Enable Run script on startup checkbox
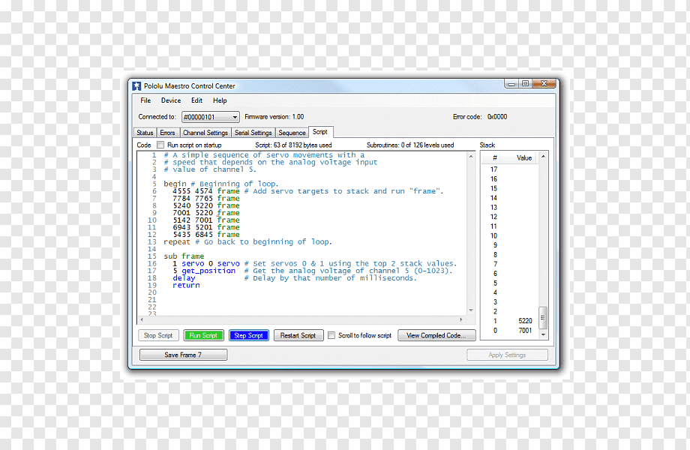This screenshot has width=690, height=450. coord(160,145)
